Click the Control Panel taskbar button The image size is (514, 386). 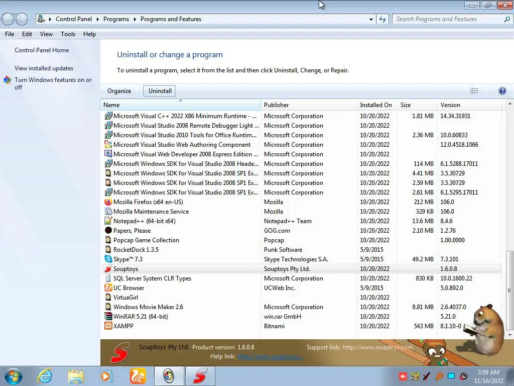[x=169, y=376]
